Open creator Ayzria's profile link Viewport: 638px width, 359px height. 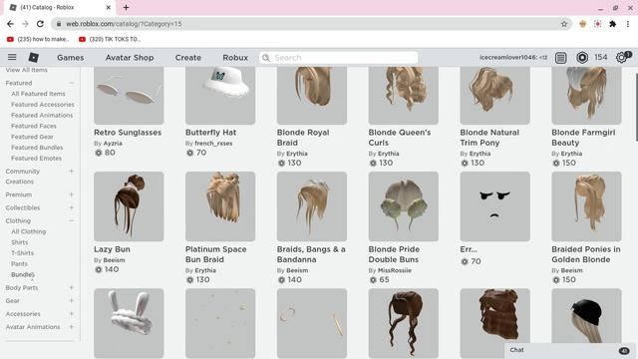coord(113,144)
